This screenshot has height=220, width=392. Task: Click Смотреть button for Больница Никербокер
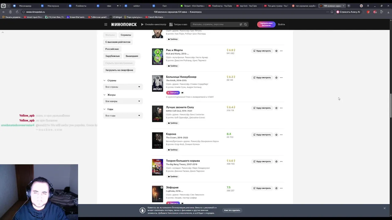(173, 93)
